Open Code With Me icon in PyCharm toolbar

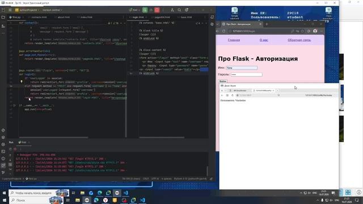tap(172, 10)
